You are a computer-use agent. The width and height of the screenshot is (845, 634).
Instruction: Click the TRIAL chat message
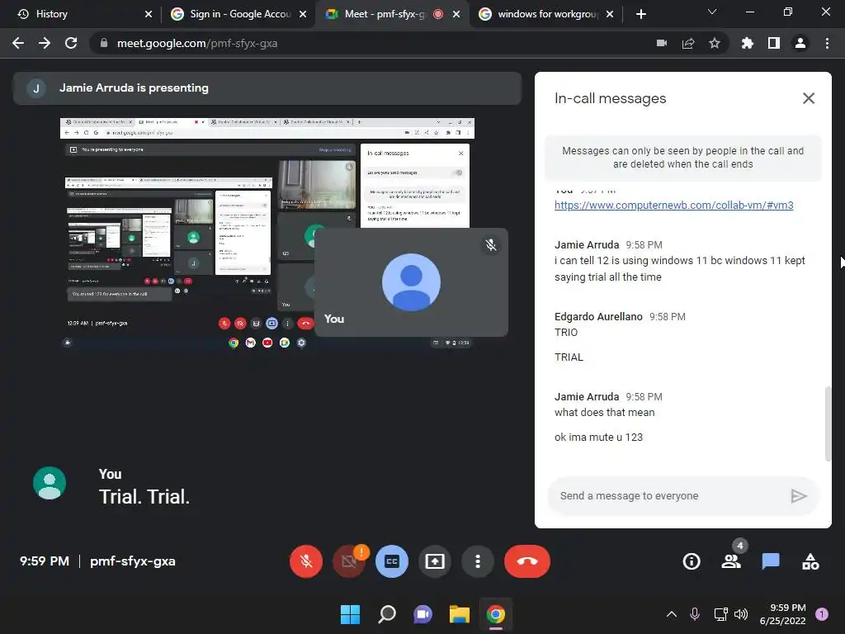point(569,357)
